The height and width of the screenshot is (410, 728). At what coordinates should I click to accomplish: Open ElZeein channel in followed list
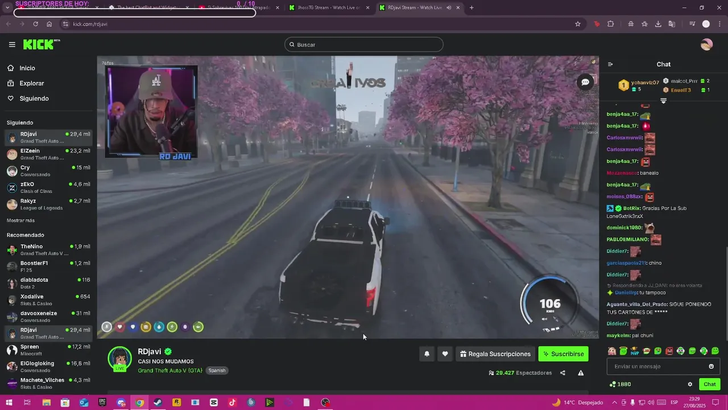click(x=48, y=154)
